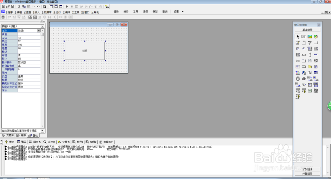Save the project with the floppy disk icon
The width and height of the screenshot is (331, 179).
coord(13,7)
